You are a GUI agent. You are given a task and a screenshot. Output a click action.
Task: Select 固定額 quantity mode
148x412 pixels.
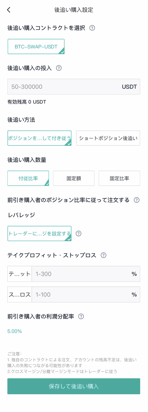[x=74, y=178]
